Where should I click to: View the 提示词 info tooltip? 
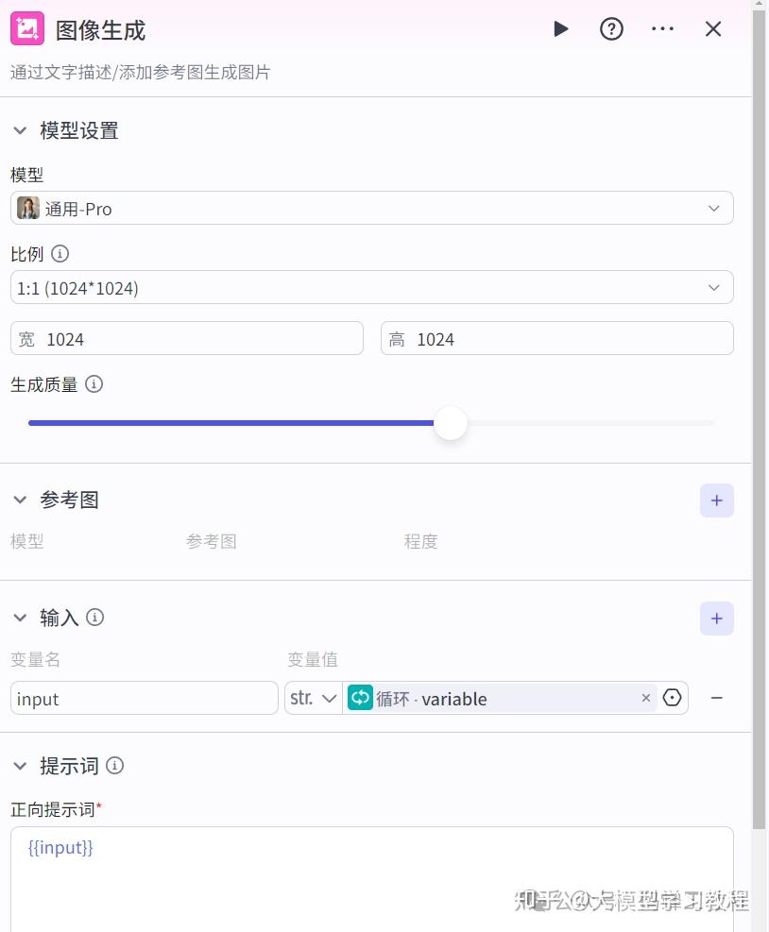(114, 766)
